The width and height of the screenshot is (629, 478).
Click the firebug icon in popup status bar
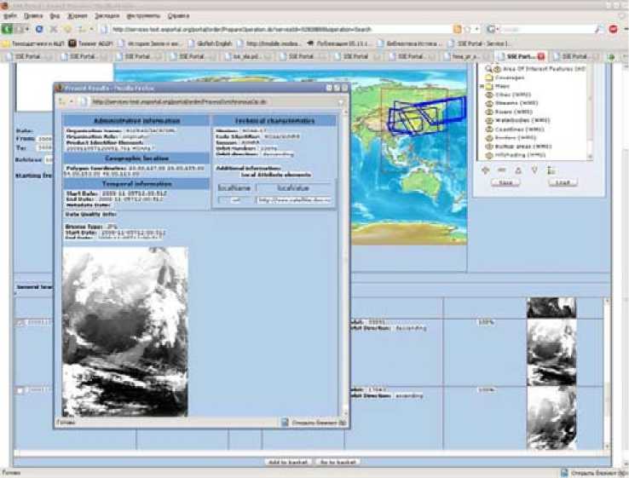point(285,423)
